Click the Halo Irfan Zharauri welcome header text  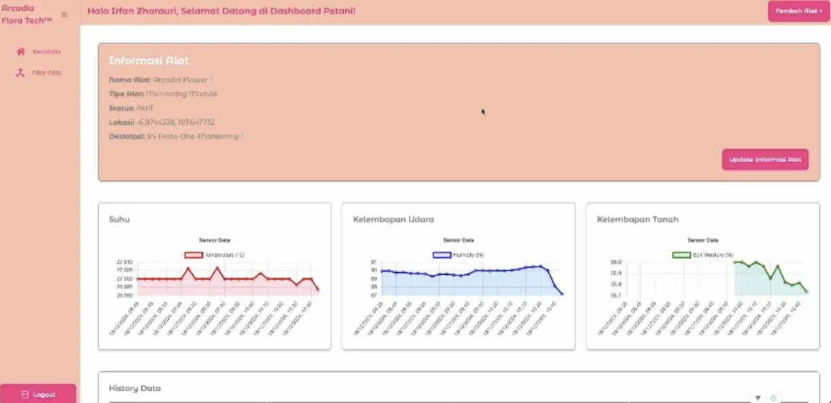tap(222, 12)
